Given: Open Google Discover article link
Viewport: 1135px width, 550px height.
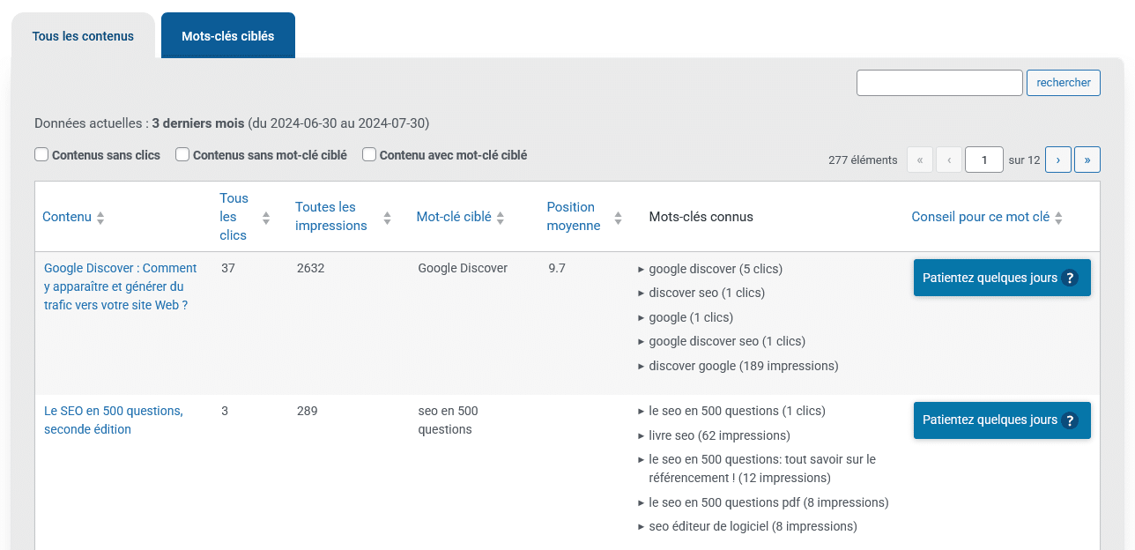Looking at the screenshot, I should [121, 286].
